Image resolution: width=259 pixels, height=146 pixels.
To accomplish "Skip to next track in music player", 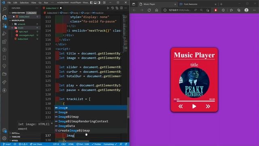I will pos(208,106).
